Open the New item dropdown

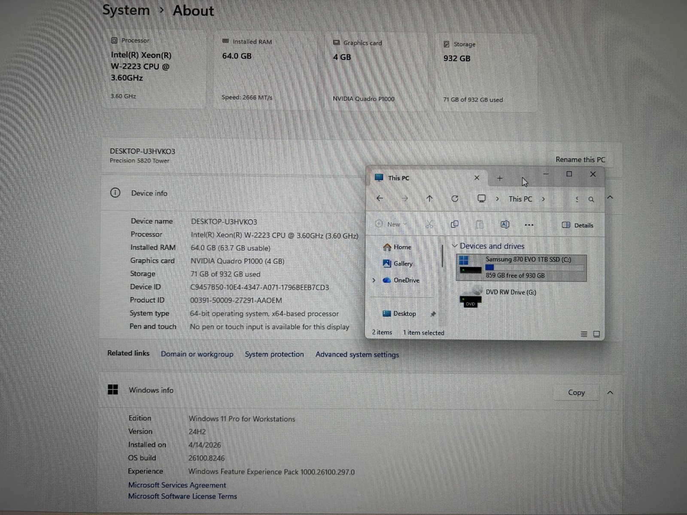[x=391, y=224]
